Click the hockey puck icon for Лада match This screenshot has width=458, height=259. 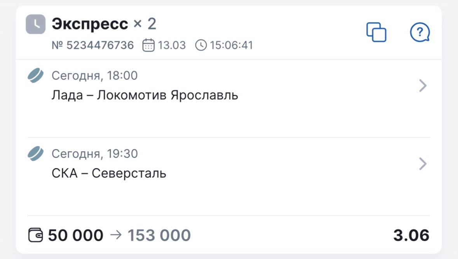(x=36, y=76)
